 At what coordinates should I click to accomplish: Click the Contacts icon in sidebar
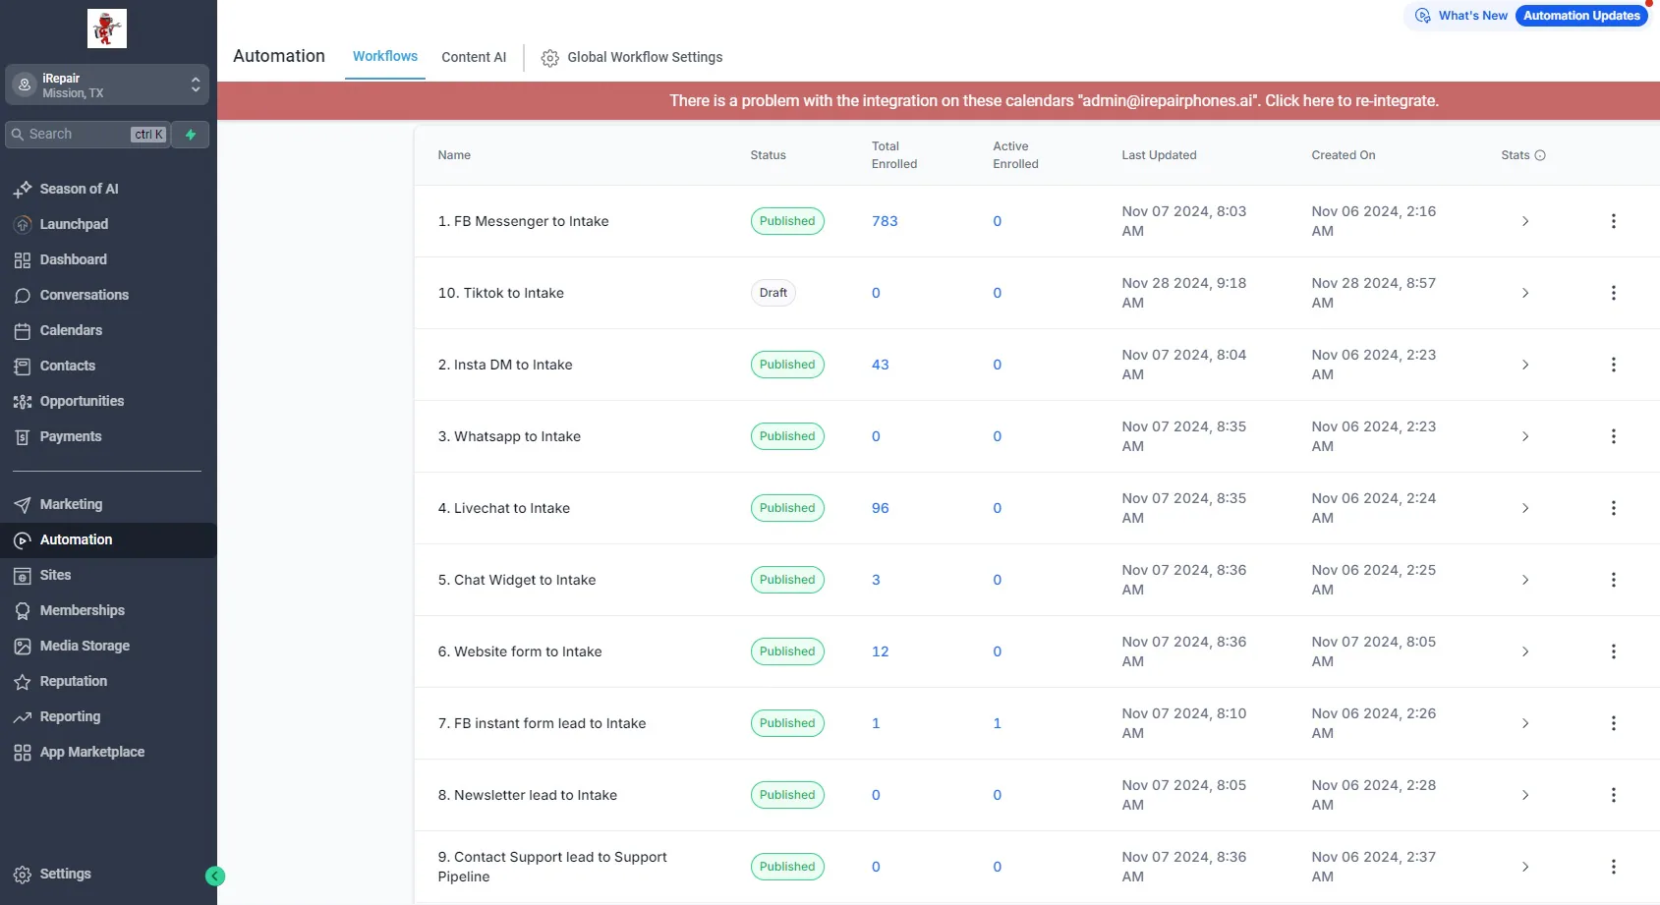point(23,366)
